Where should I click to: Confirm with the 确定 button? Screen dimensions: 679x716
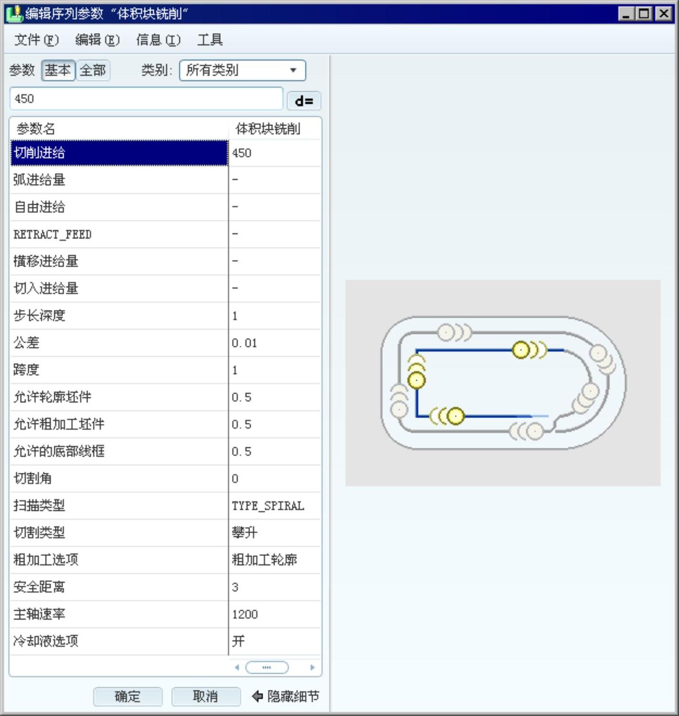(x=127, y=696)
